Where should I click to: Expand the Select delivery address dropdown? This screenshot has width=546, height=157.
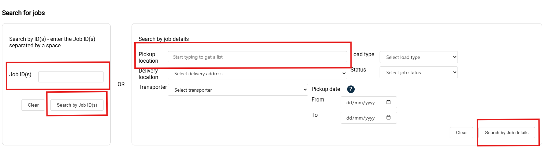[x=257, y=74]
